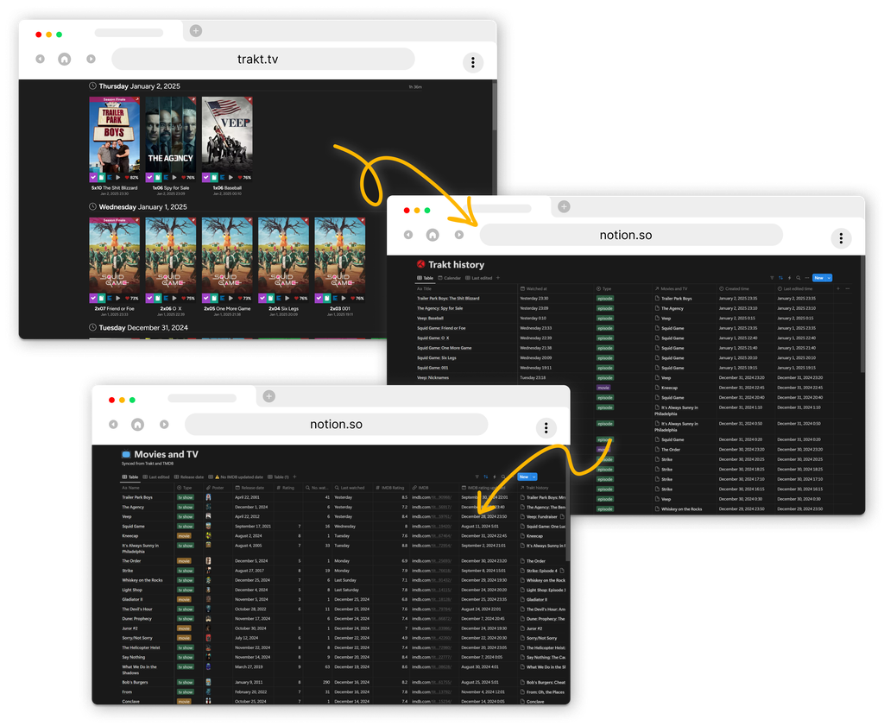Image resolution: width=884 pixels, height=726 pixels.
Task: Click the back arrow in the trakt.tv browser window
Action: point(40,59)
